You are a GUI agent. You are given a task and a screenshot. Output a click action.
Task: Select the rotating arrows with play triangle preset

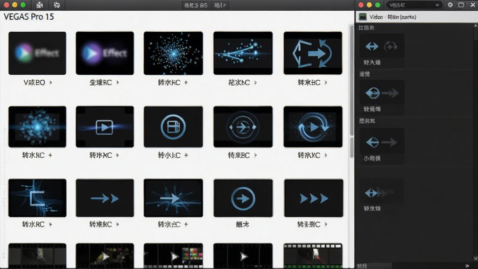coord(313,127)
